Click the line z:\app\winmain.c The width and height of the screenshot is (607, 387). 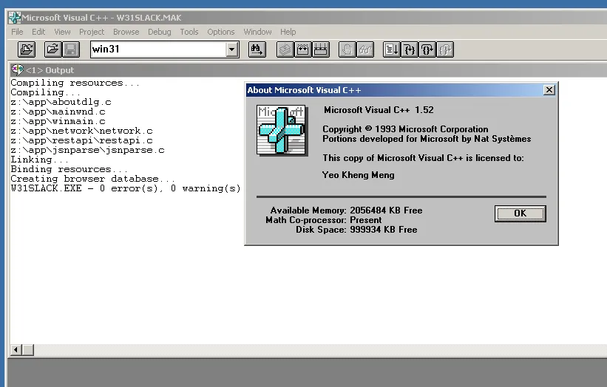click(x=58, y=121)
